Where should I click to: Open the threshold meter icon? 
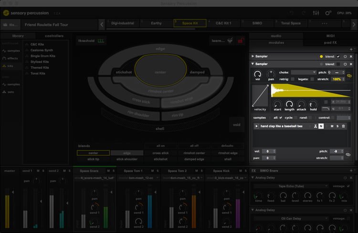[101, 41]
